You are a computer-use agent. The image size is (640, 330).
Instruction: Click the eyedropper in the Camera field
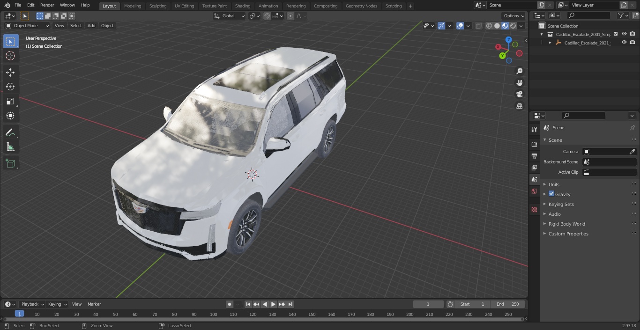[632, 152]
